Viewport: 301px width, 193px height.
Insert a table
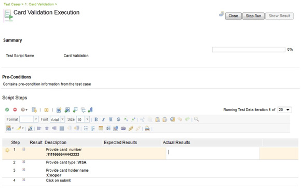click(101, 128)
